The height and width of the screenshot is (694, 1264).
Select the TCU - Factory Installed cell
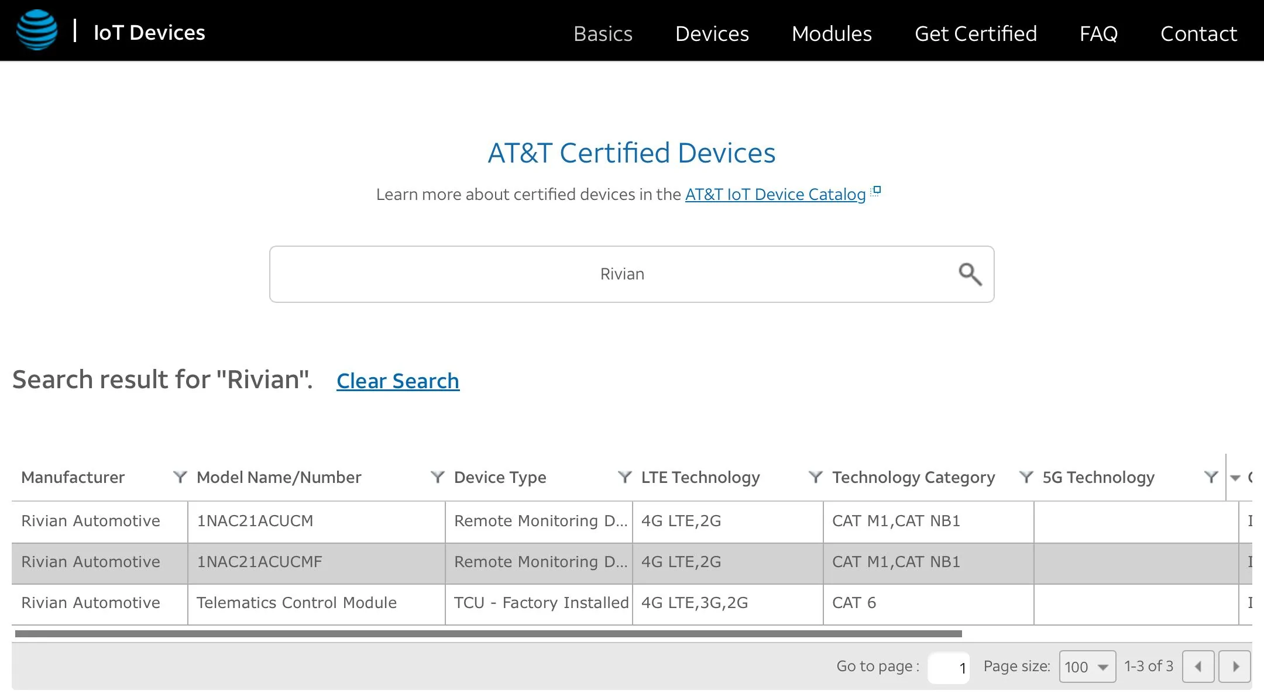(x=539, y=603)
